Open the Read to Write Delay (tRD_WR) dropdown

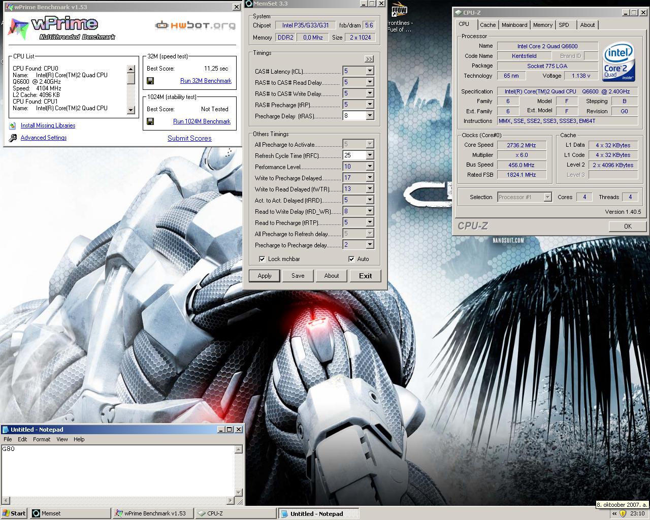coord(370,211)
